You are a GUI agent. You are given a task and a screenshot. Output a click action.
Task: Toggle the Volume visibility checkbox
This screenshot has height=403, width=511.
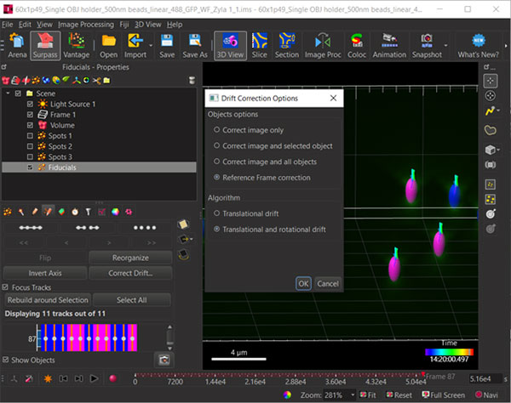tap(30, 125)
